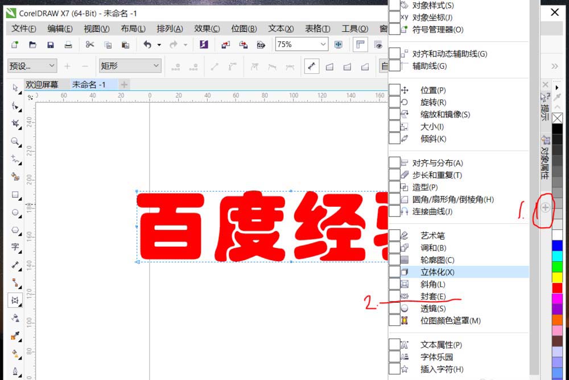
Task: Add a new document tab with plus
Action: click(x=124, y=85)
